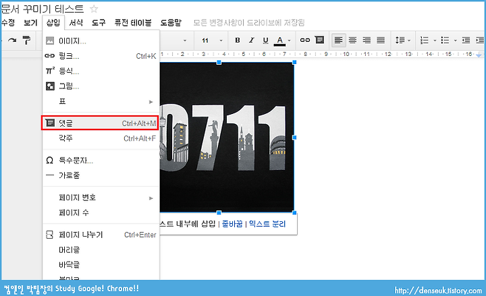This screenshot has height=296, width=486.
Task: Toggle bold formatting
Action: (238, 40)
